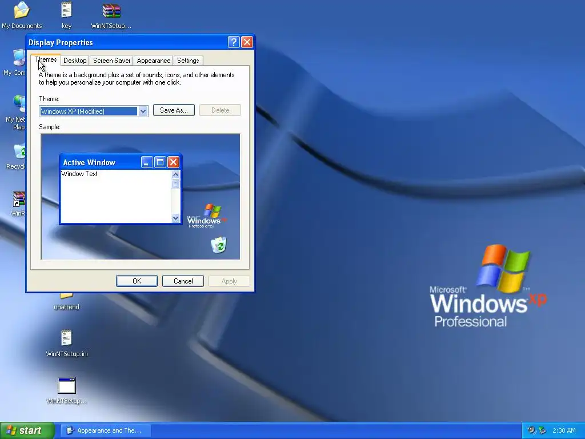The height and width of the screenshot is (439, 585).
Task: Click the Cancel button
Action: tap(183, 281)
